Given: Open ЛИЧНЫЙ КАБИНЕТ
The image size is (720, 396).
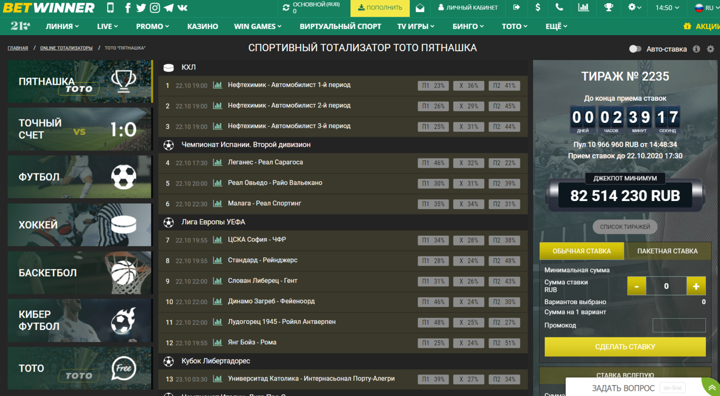Looking at the screenshot, I should point(468,7).
